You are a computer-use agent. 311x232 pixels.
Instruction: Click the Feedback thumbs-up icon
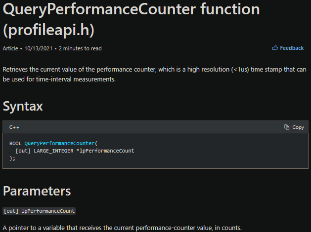(x=275, y=48)
